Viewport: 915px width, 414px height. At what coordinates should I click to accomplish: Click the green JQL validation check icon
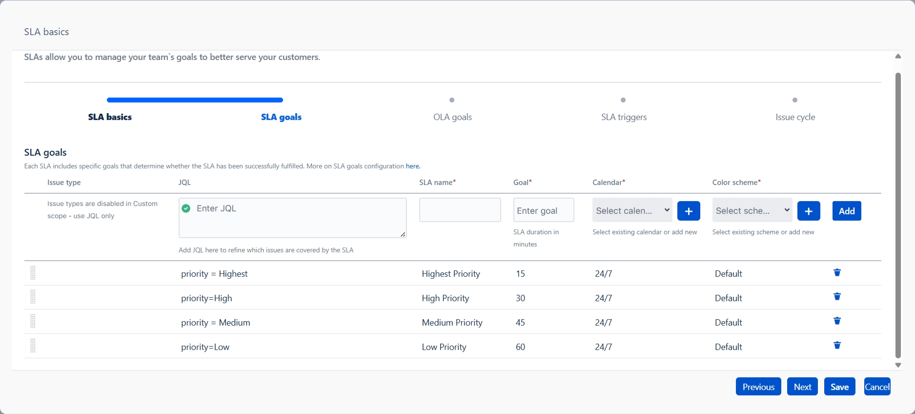pos(186,208)
